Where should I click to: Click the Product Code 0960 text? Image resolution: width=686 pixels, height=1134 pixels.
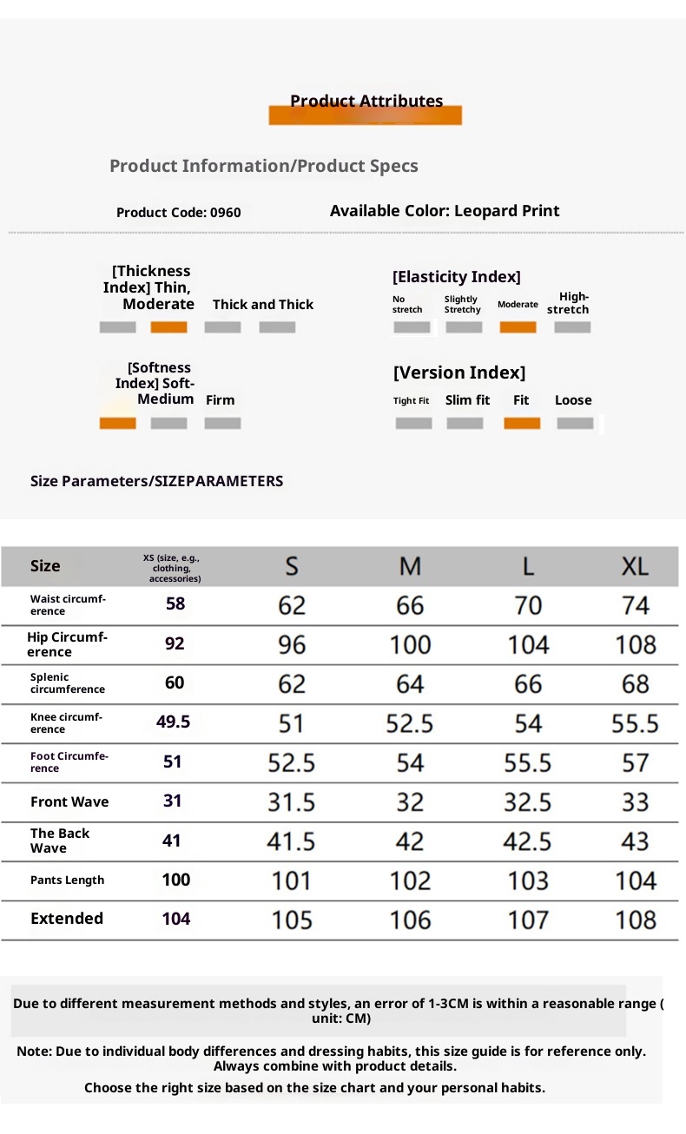coord(179,213)
